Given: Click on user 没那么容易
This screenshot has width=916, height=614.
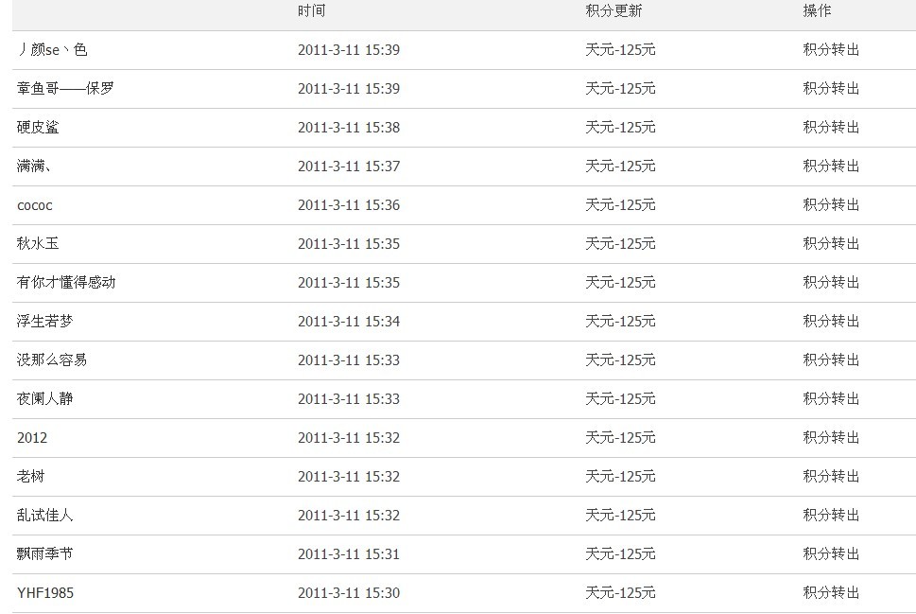Looking at the screenshot, I should [52, 360].
